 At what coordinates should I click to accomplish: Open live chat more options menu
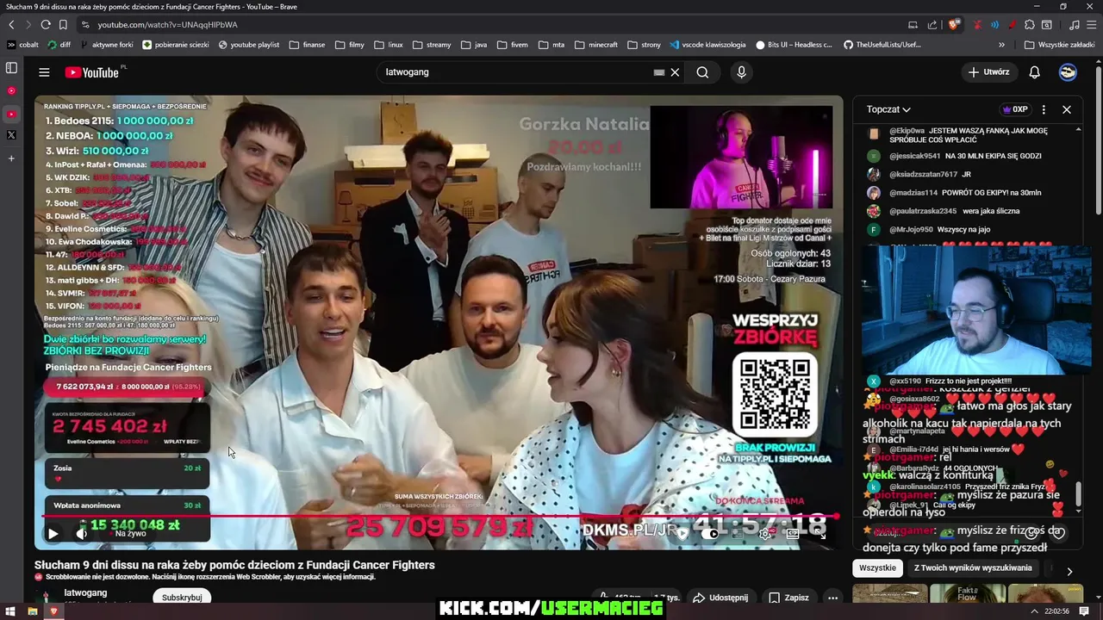pyautogui.click(x=1044, y=109)
